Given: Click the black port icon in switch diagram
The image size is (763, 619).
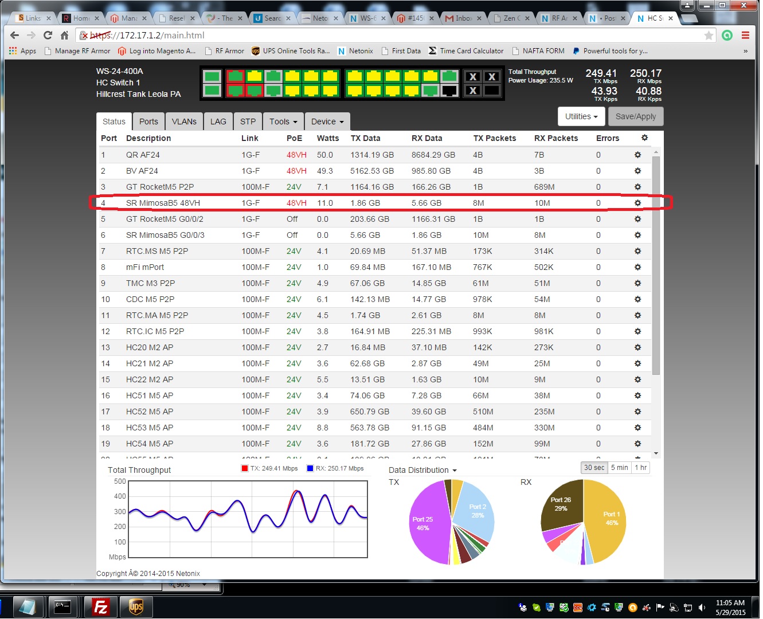Looking at the screenshot, I should click(x=449, y=91).
